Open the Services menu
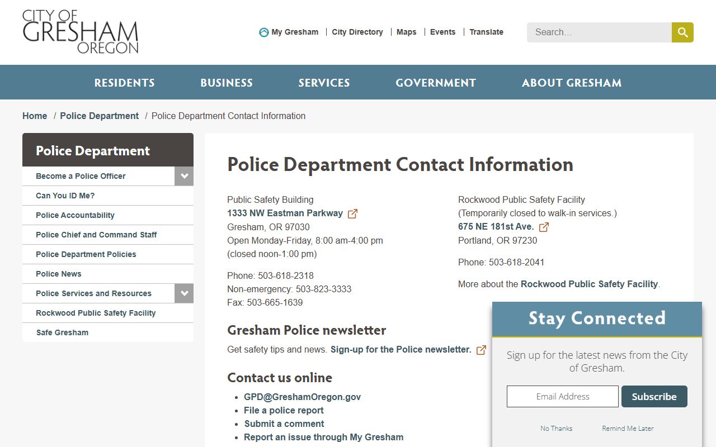 click(x=324, y=83)
